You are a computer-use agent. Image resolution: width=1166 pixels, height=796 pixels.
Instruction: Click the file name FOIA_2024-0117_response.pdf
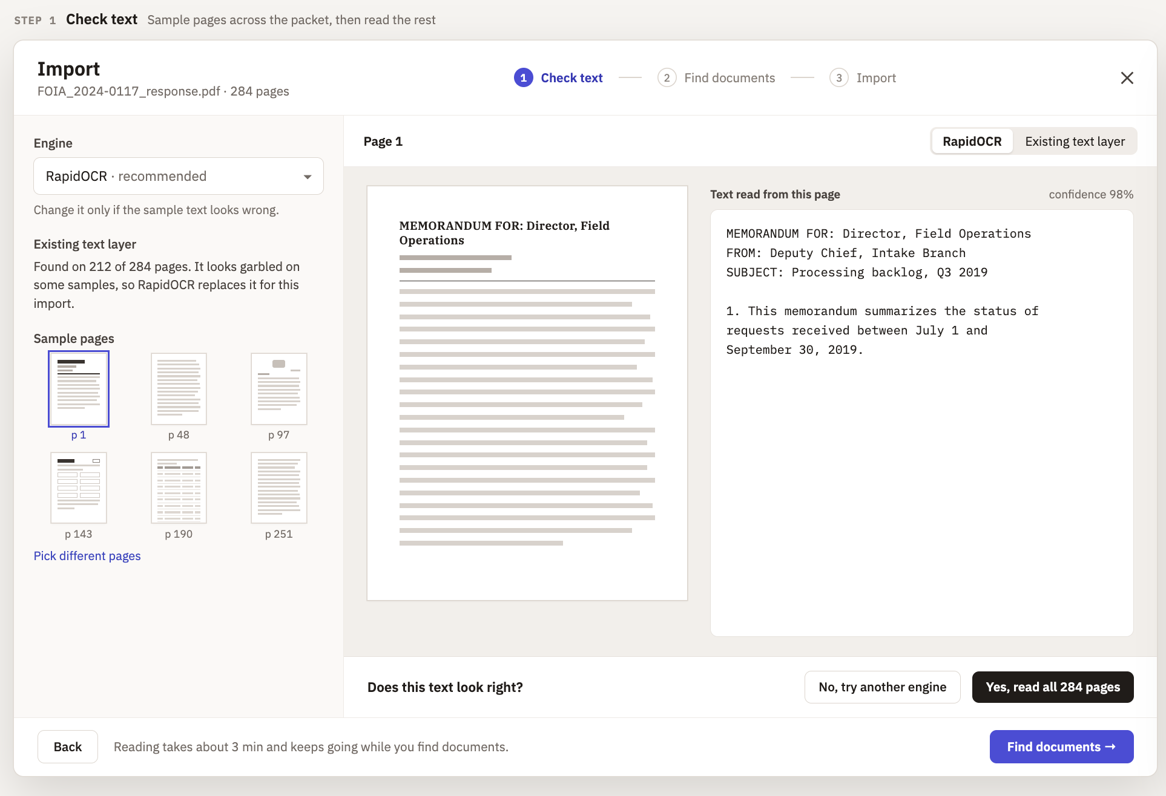[128, 91]
